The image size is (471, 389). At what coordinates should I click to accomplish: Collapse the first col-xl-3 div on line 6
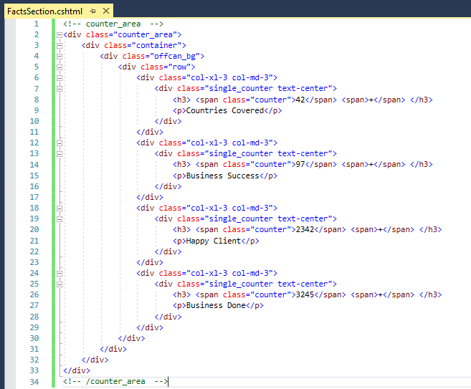[58, 78]
